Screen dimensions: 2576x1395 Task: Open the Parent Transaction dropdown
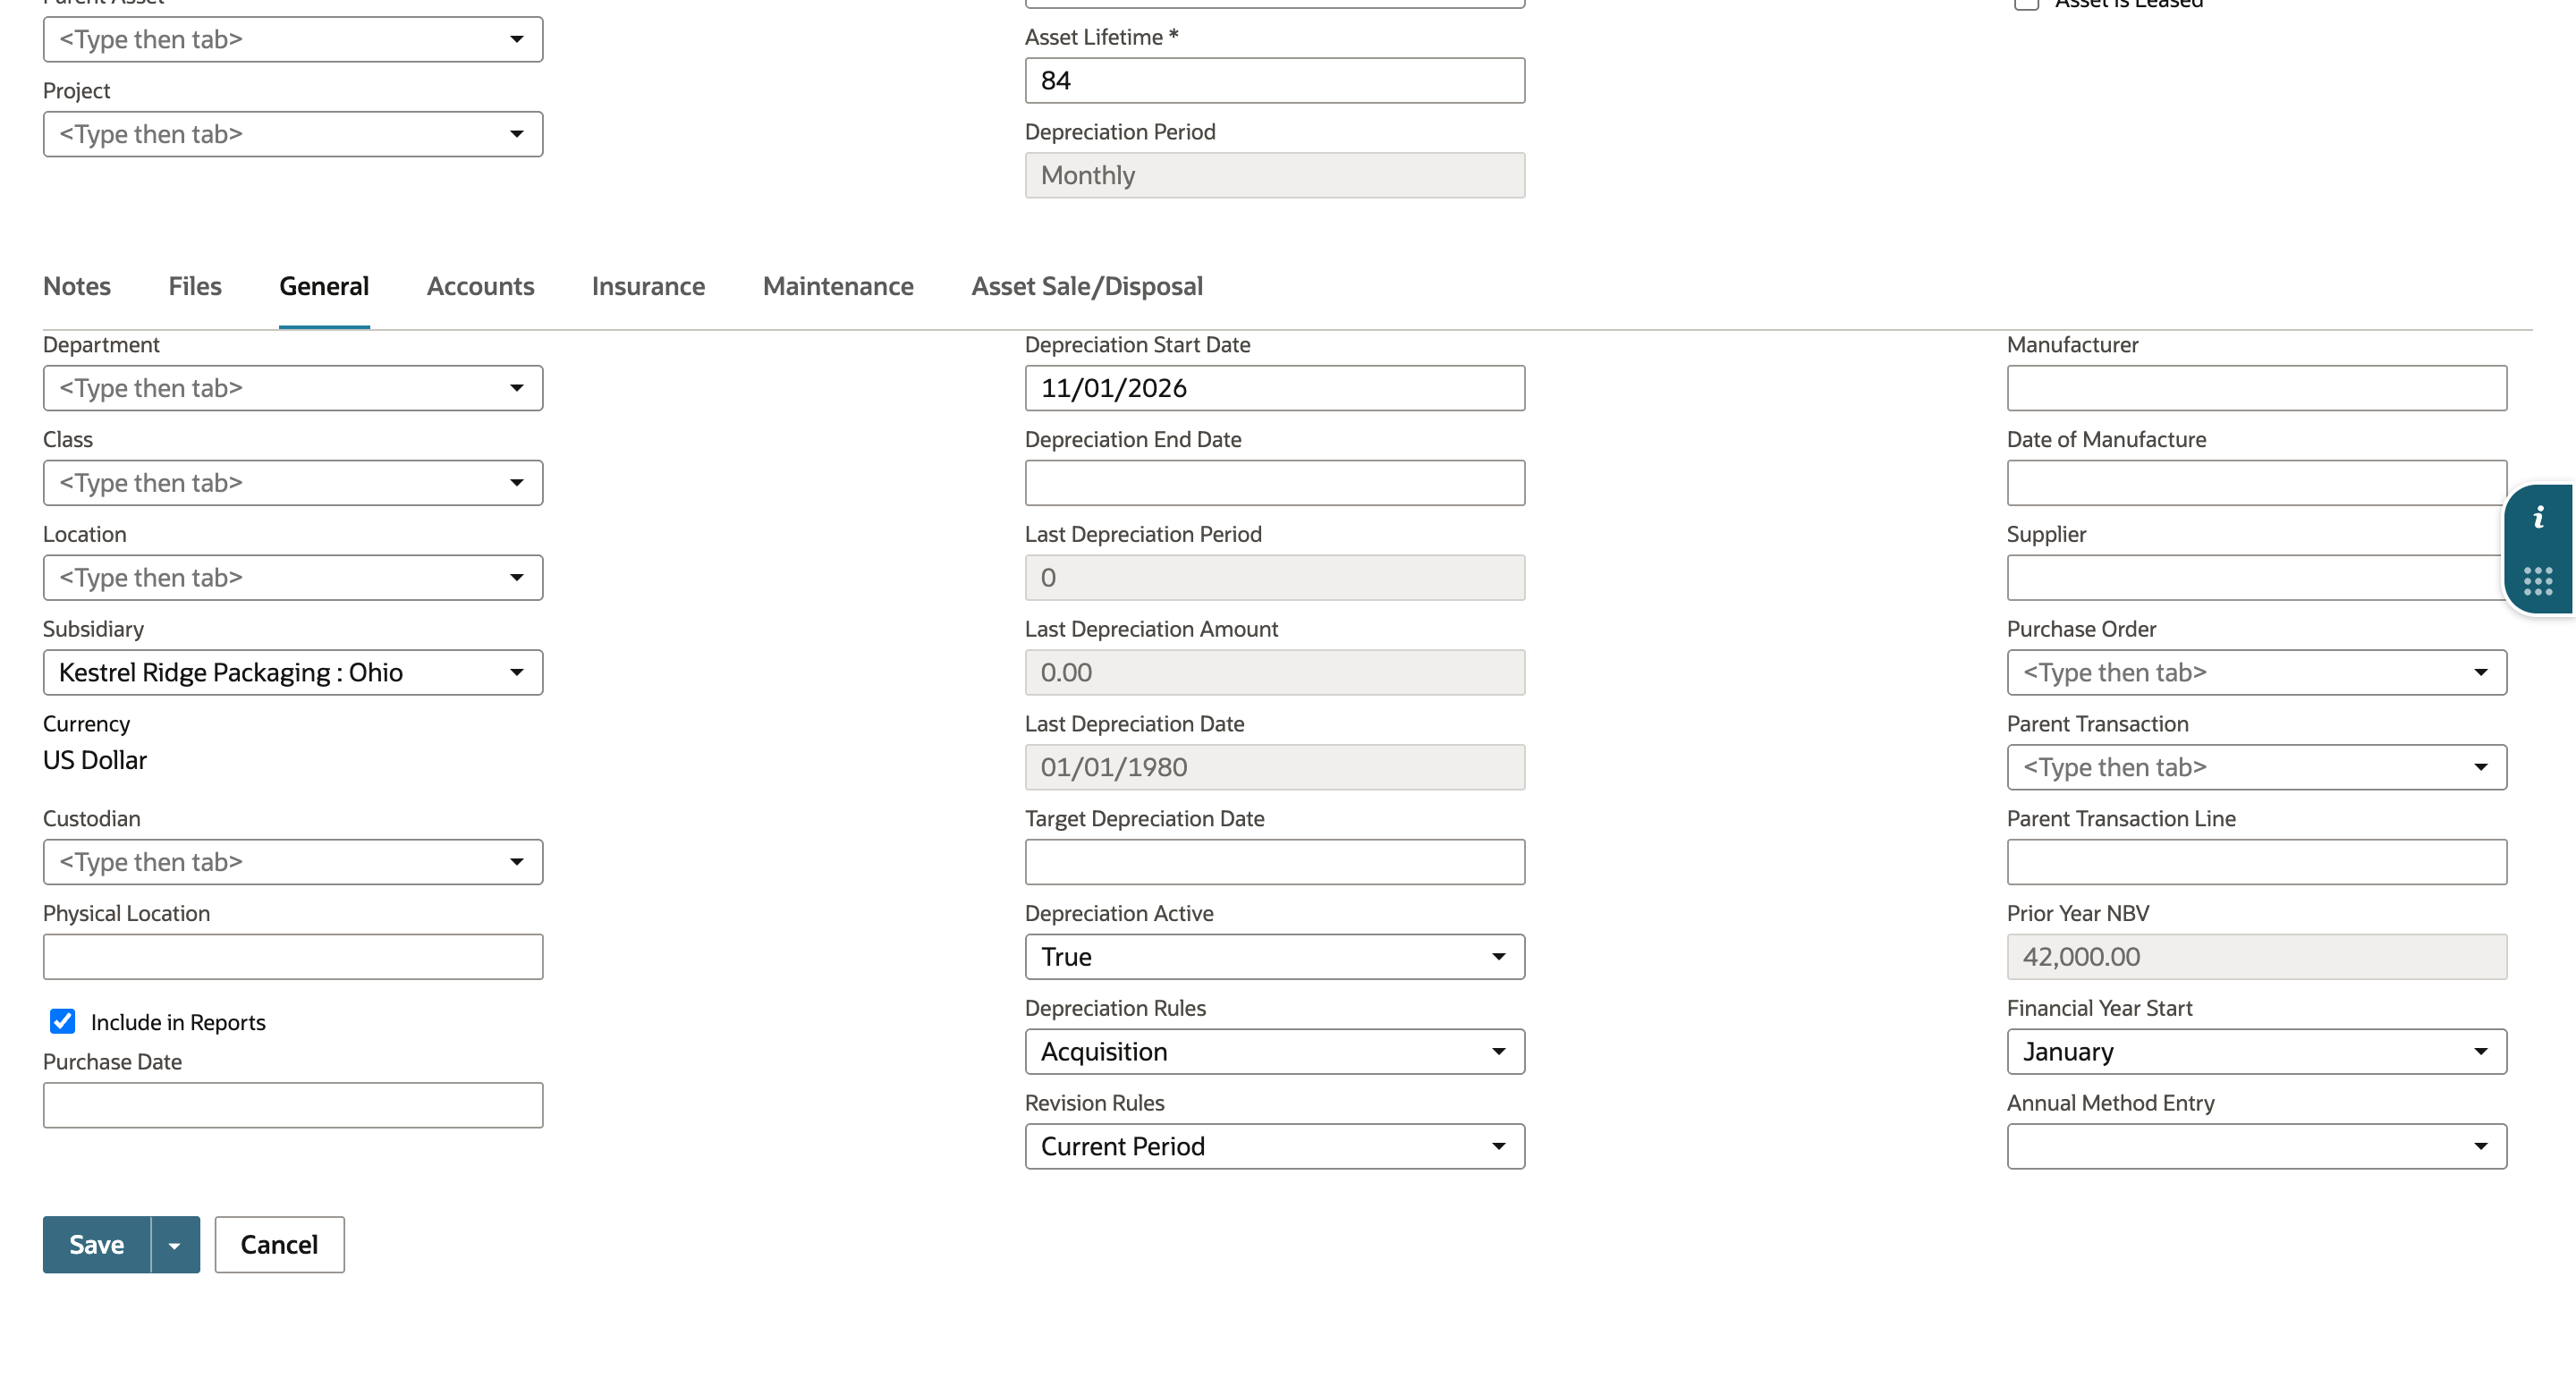pos(2257,768)
